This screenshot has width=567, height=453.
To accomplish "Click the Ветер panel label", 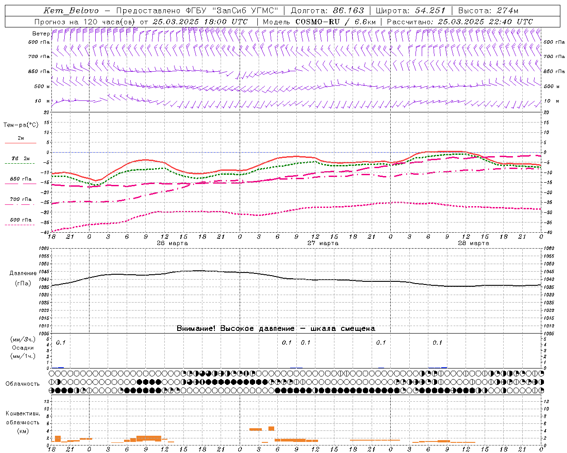I will pos(41,34).
